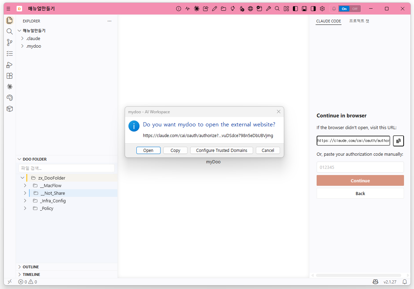The image size is (414, 289).
Task: Open the Explorer files view in activity bar
Action: (10, 20)
